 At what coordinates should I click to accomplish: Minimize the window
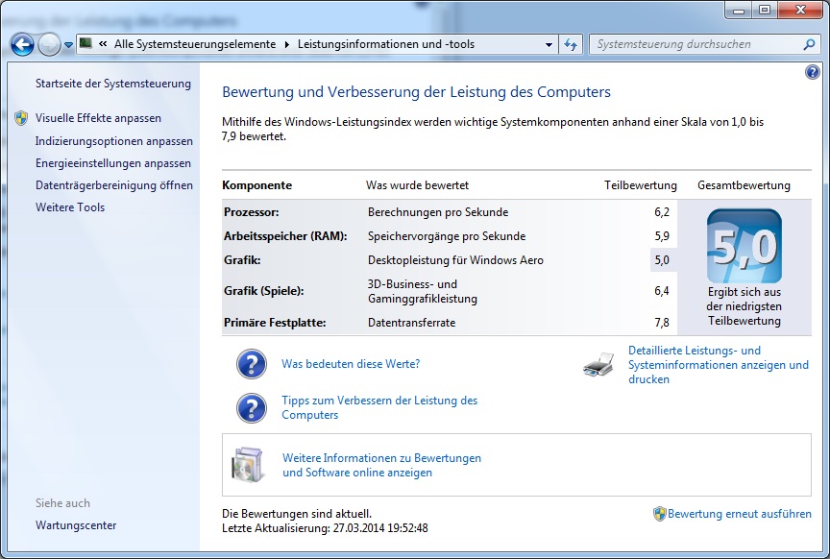[x=740, y=10]
